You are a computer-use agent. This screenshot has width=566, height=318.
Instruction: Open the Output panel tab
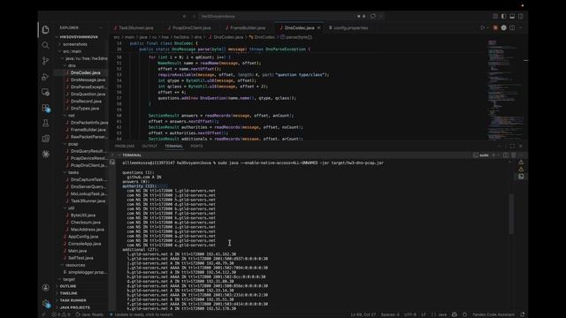[149, 146]
